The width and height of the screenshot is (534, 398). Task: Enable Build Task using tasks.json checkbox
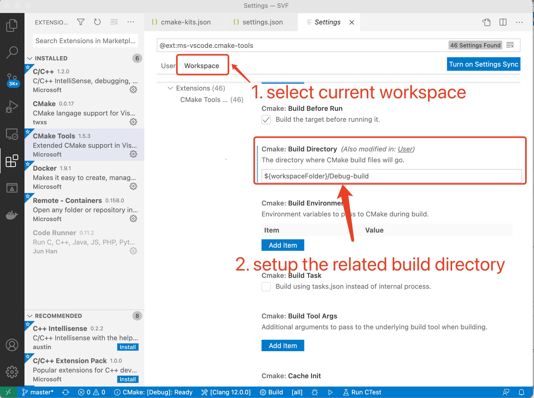[x=266, y=287]
